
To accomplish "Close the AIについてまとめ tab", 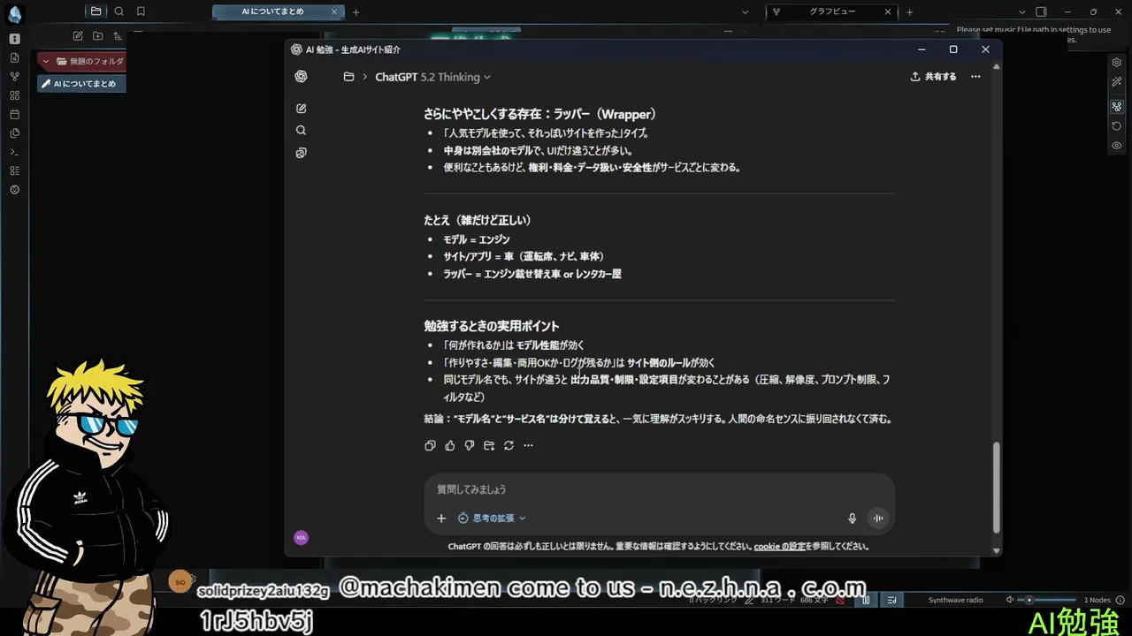I will [335, 11].
